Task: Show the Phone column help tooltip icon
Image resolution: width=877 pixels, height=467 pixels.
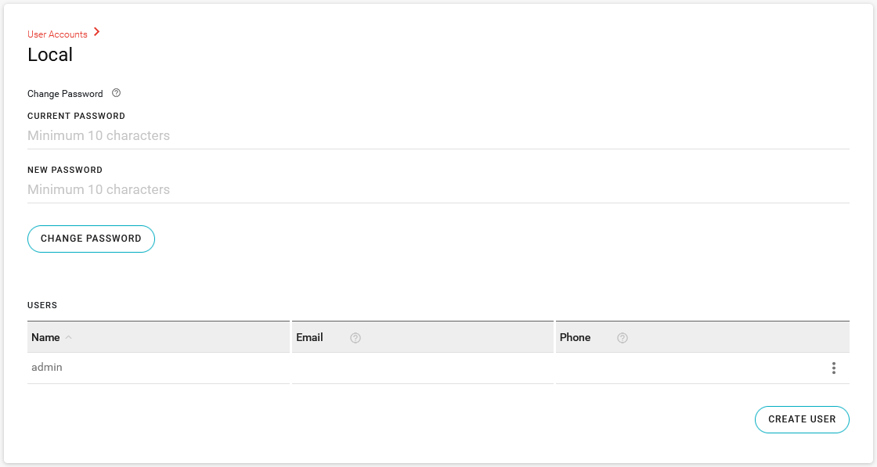Action: (623, 338)
